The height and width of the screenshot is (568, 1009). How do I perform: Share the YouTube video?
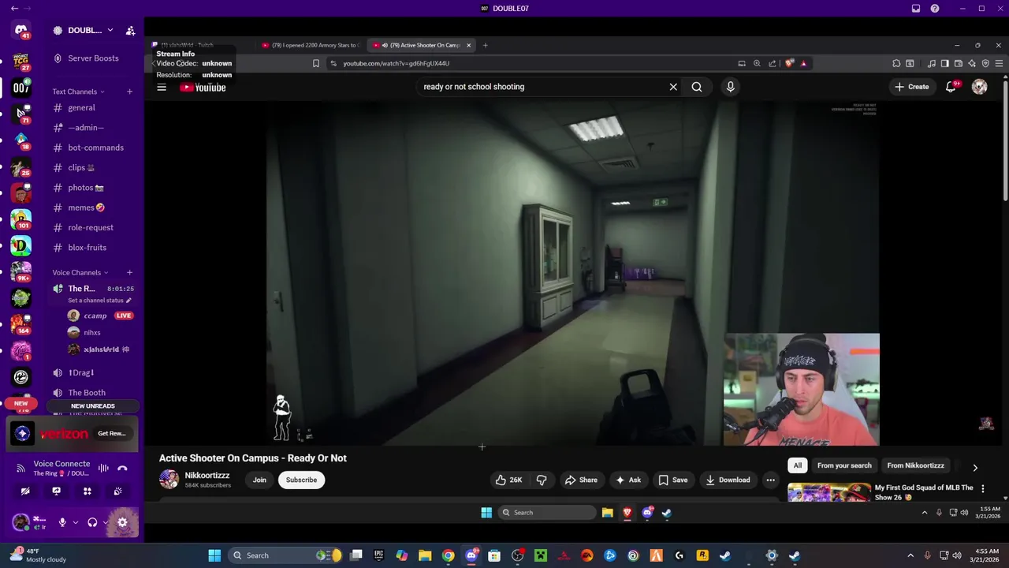pyautogui.click(x=581, y=480)
